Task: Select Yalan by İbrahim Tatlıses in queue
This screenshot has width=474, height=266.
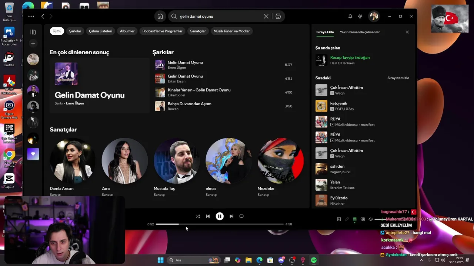Action: click(x=363, y=185)
